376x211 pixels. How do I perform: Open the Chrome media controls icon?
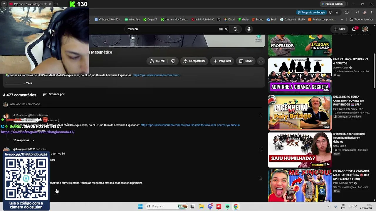point(357,12)
